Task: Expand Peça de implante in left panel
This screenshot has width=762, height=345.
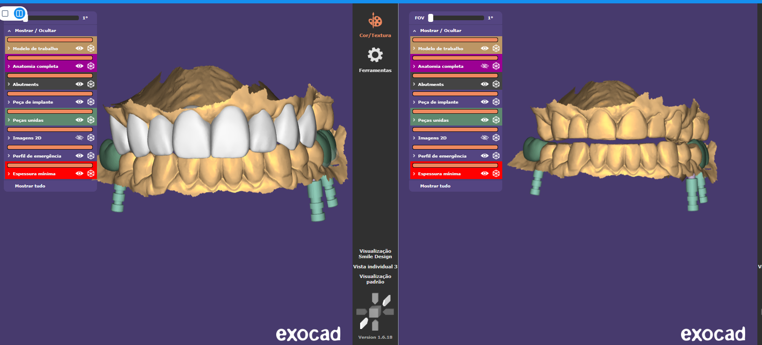Action: (x=9, y=102)
